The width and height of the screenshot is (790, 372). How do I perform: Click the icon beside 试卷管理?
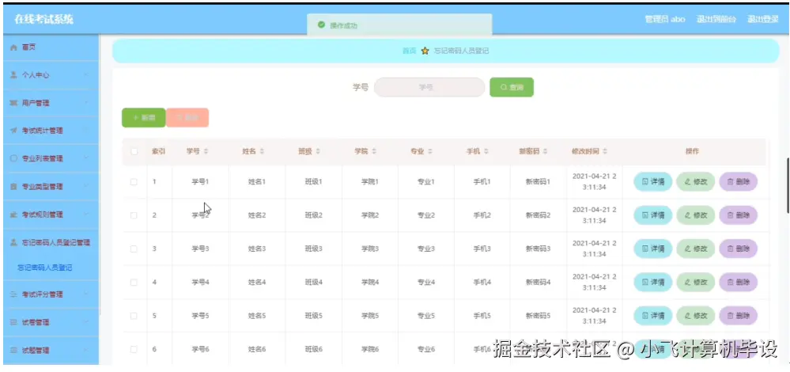(x=13, y=322)
